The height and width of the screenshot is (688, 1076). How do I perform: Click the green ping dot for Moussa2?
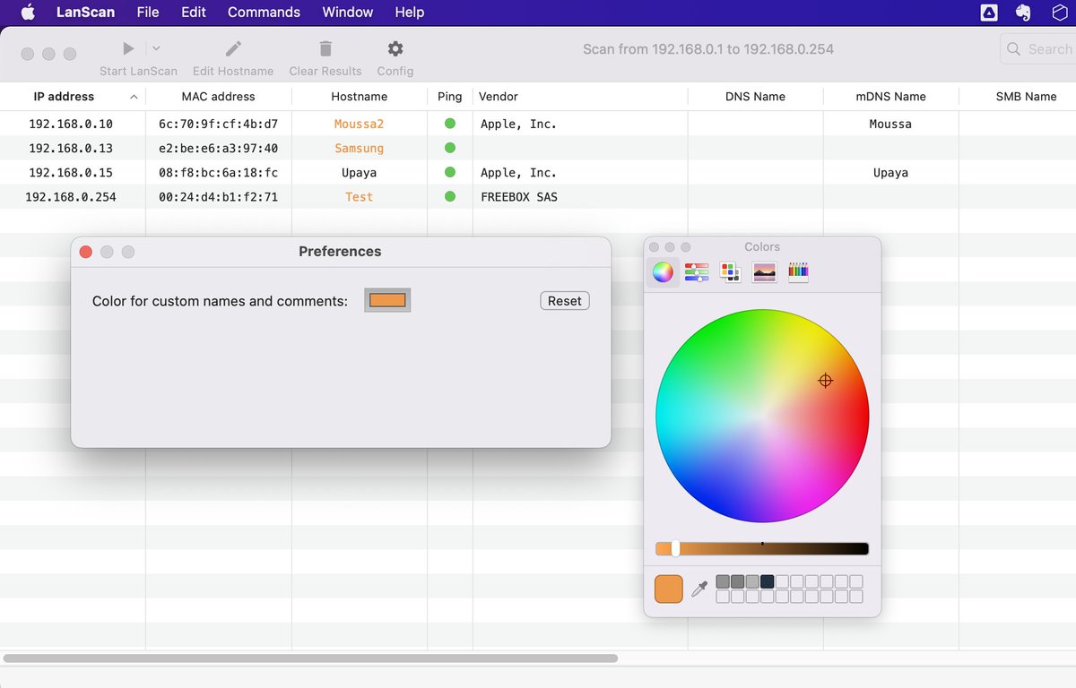450,124
